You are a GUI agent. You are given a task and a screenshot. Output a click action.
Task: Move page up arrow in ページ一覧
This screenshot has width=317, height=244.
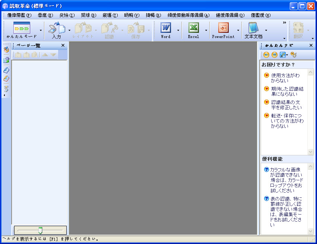point(45,55)
